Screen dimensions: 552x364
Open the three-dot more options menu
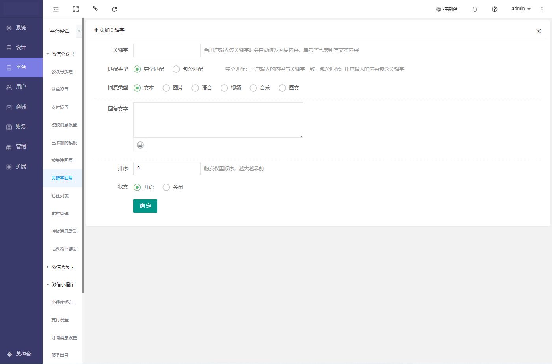pos(542,9)
